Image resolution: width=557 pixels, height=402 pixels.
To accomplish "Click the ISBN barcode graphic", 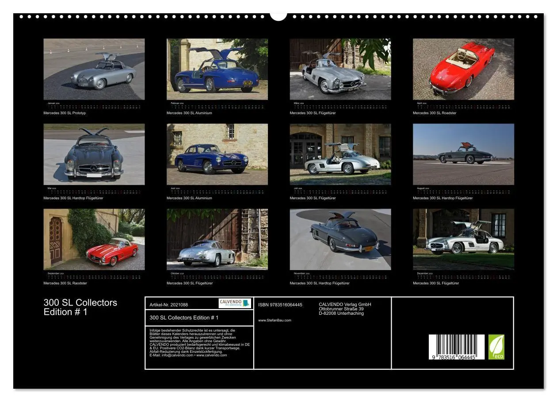I will click(456, 347).
